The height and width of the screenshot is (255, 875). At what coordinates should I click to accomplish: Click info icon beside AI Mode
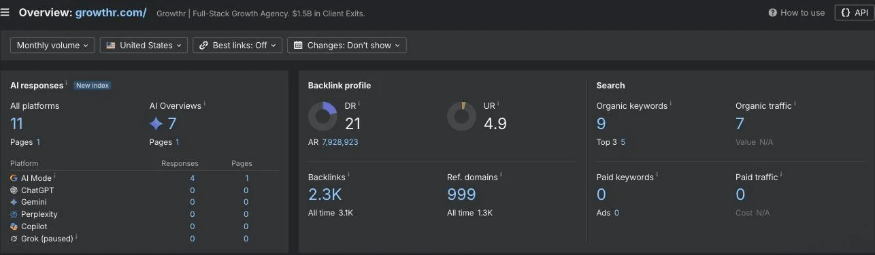[x=55, y=176]
